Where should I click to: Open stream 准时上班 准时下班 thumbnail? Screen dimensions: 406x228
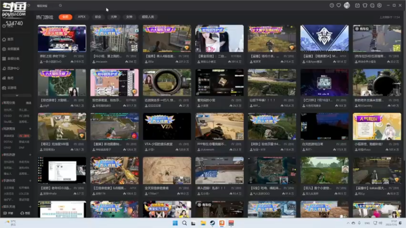(62, 39)
